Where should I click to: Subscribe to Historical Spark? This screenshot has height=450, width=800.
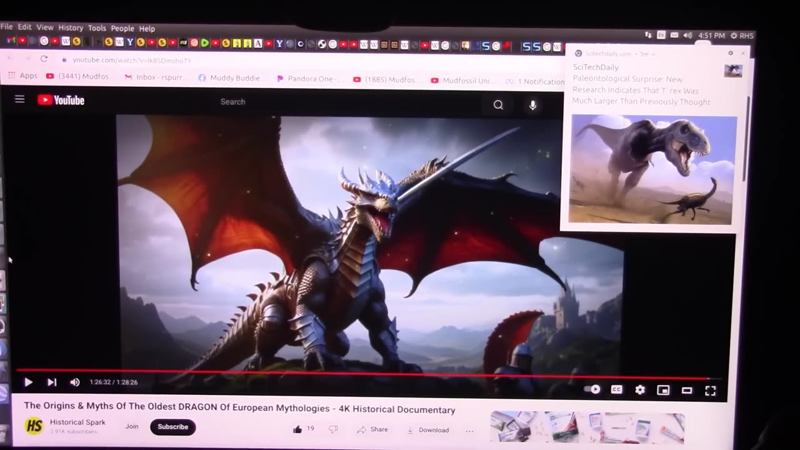point(172,427)
